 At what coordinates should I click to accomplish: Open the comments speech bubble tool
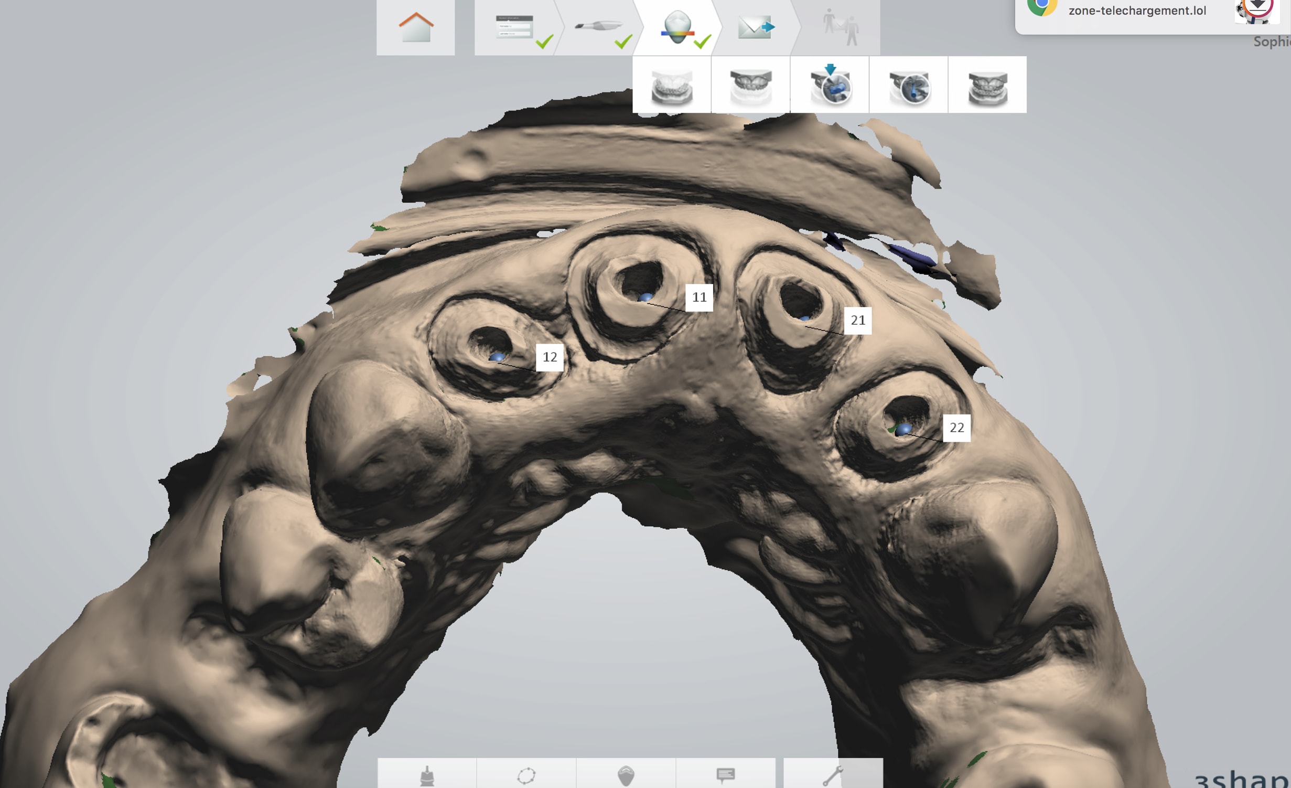726,775
